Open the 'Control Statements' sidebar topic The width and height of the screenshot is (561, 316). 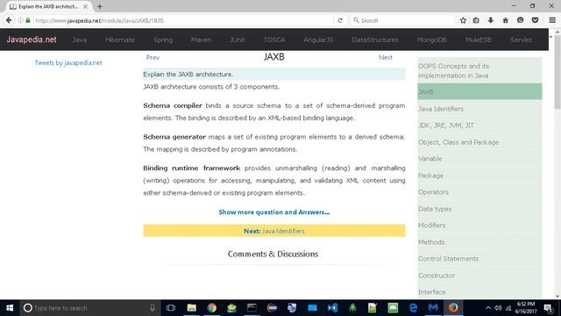click(x=479, y=258)
